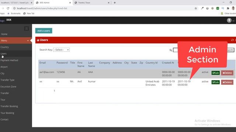Image resolution: width=236 pixels, height=132 pixels.
Task: Click the Add a users button
Action: click(x=44, y=31)
